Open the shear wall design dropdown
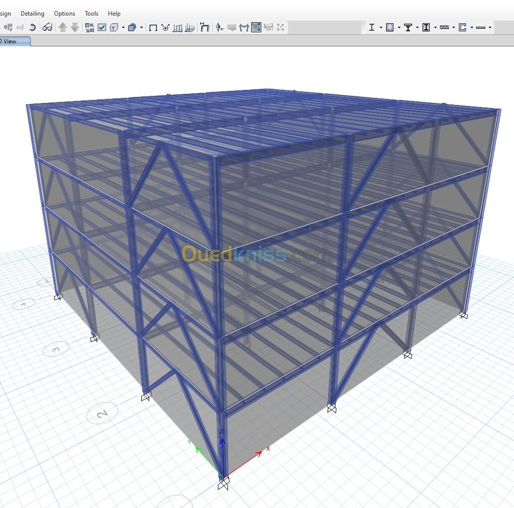The image size is (514, 508). pyautogui.click(x=472, y=28)
